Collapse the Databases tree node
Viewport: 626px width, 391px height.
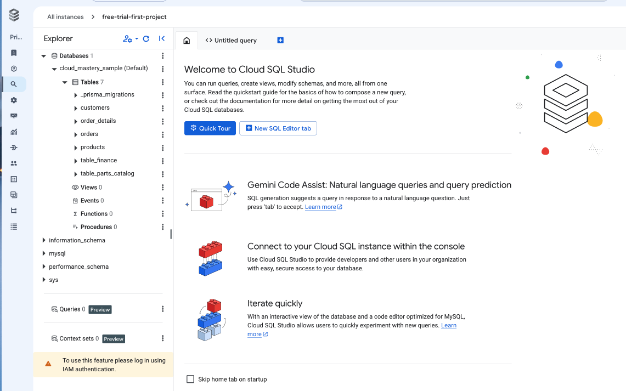[x=43, y=56]
